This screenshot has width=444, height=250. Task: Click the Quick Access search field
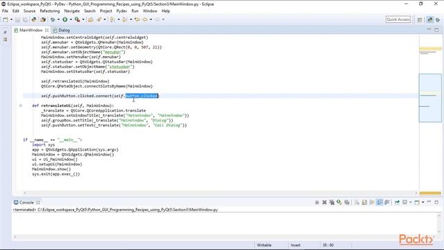pyautogui.click(x=398, y=19)
